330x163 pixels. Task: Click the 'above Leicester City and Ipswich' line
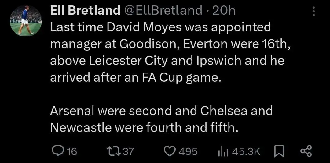point(167,61)
